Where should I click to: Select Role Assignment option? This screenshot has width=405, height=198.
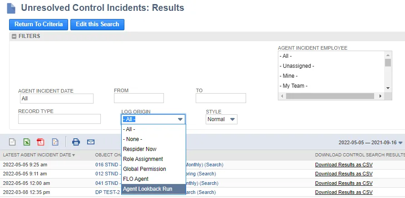point(153,159)
